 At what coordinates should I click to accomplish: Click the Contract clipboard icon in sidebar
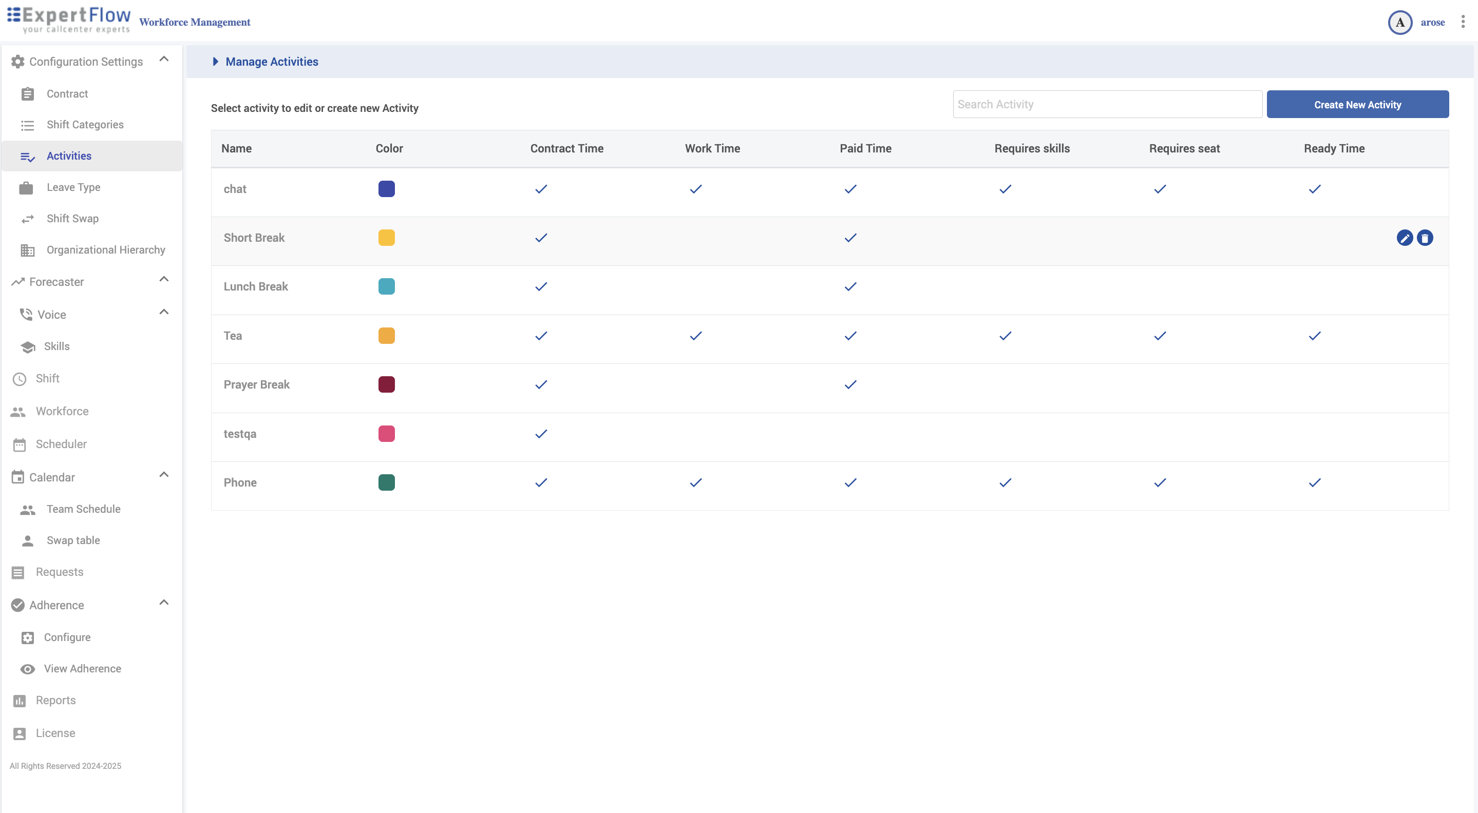point(28,93)
